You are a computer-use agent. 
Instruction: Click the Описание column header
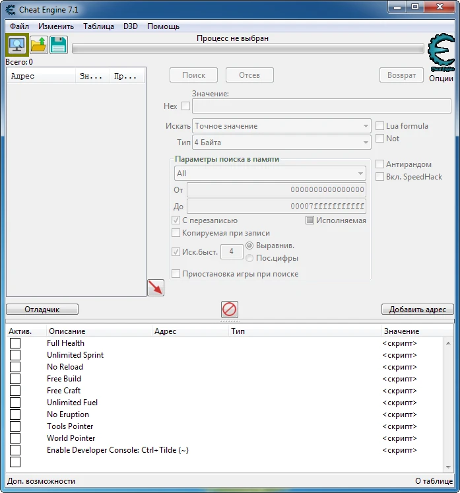(x=100, y=331)
